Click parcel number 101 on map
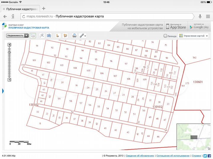 tap(34, 60)
